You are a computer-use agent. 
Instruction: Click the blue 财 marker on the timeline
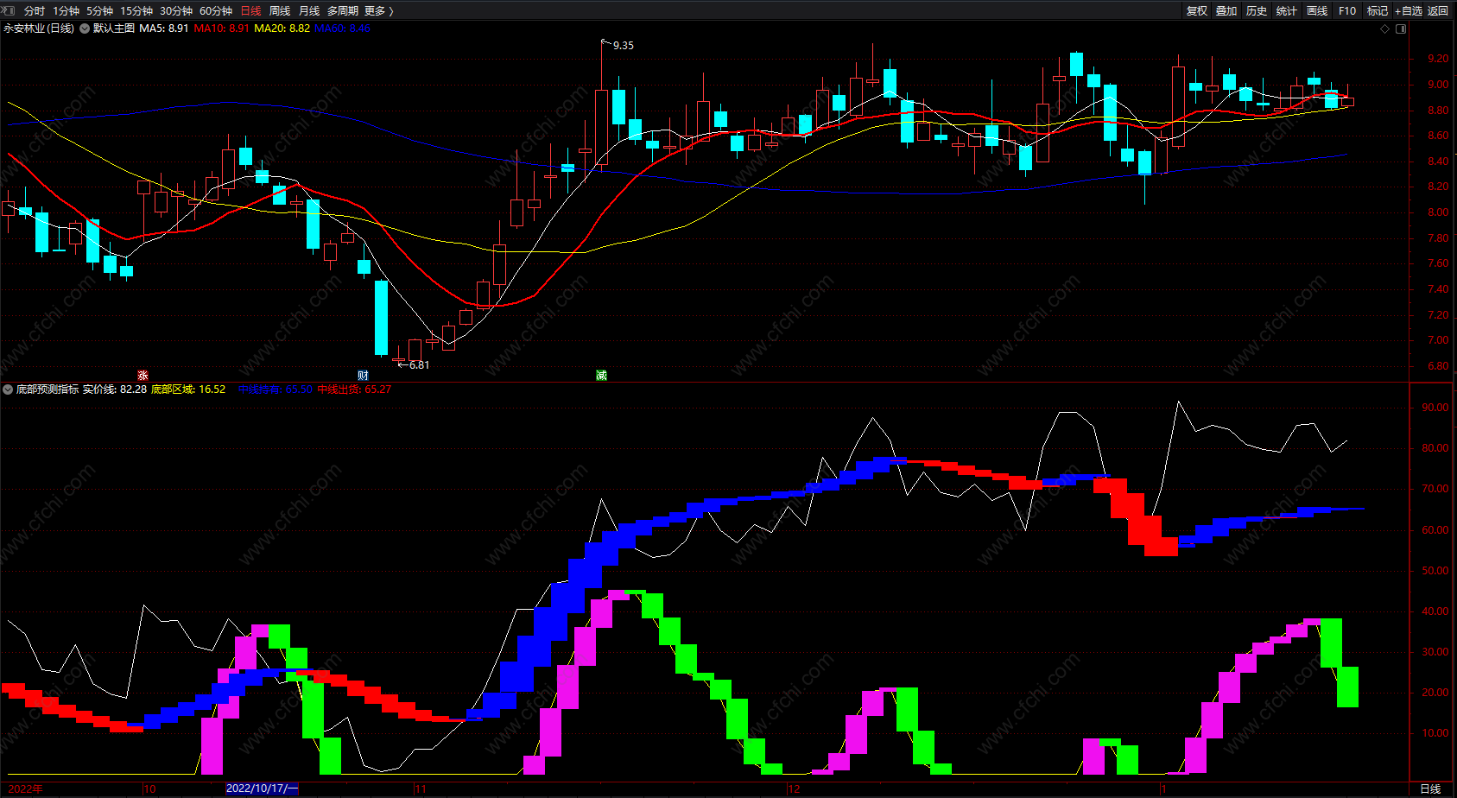pos(363,375)
